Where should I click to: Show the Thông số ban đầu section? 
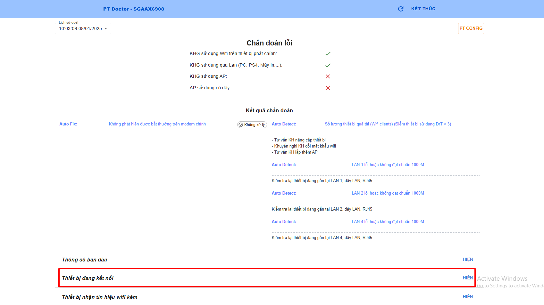coord(468,260)
